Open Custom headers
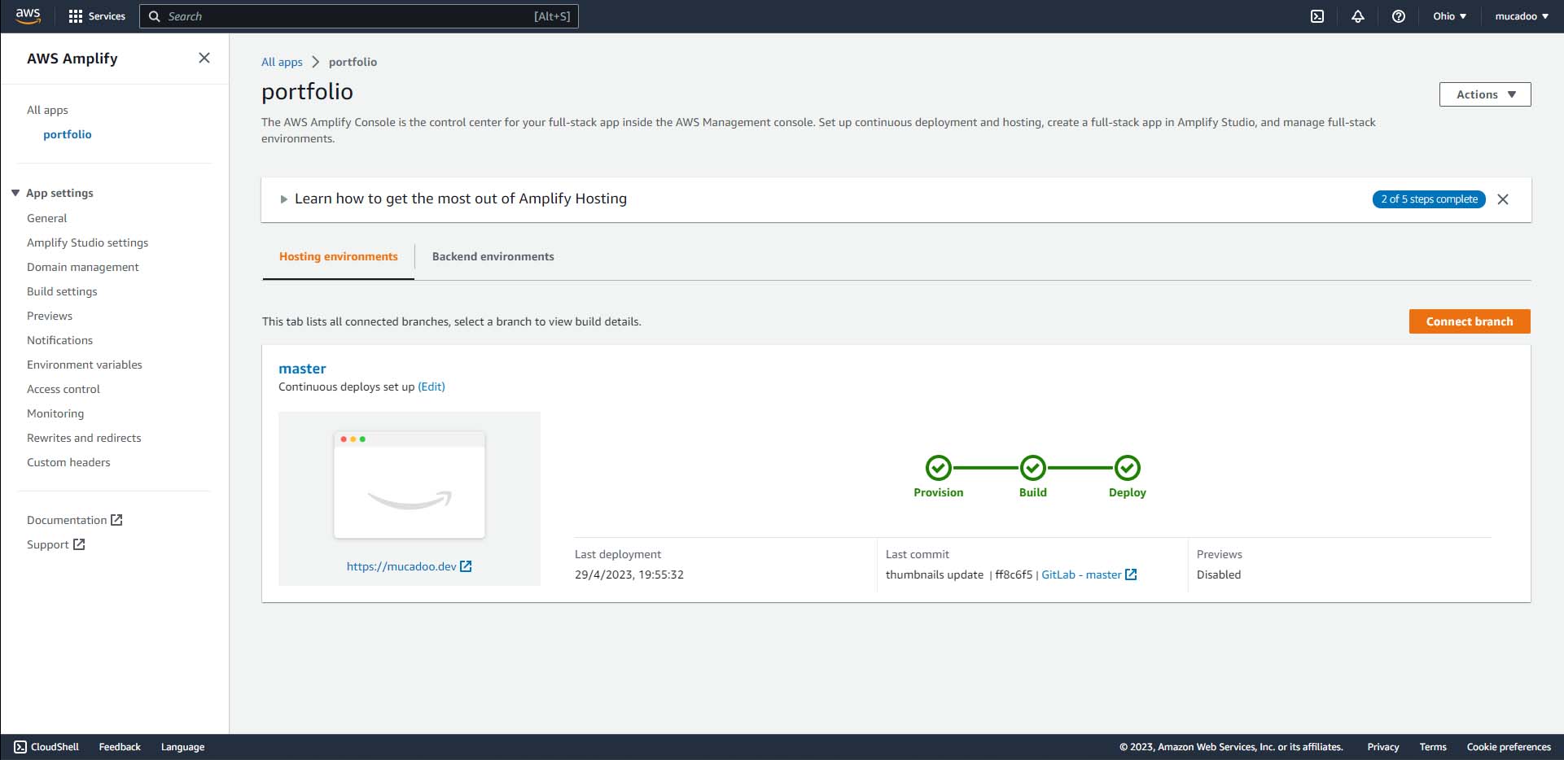Viewport: 1564px width, 760px height. (x=68, y=462)
